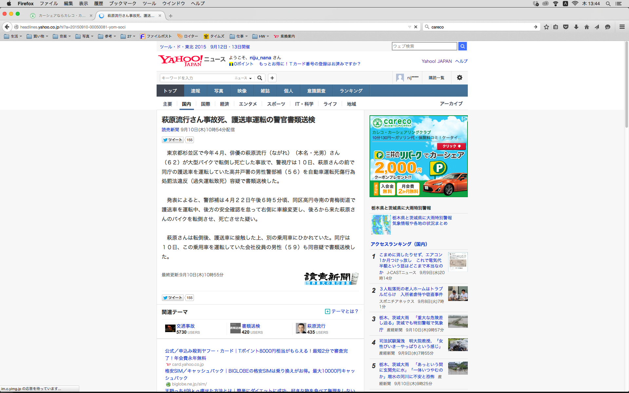Click the plus button beside keyword search
The image size is (629, 393).
(272, 78)
